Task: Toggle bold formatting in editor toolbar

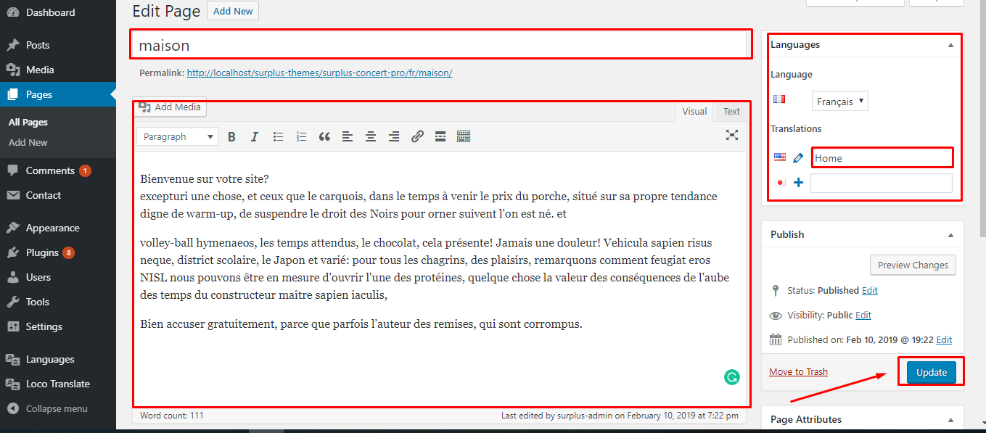Action: (x=231, y=136)
